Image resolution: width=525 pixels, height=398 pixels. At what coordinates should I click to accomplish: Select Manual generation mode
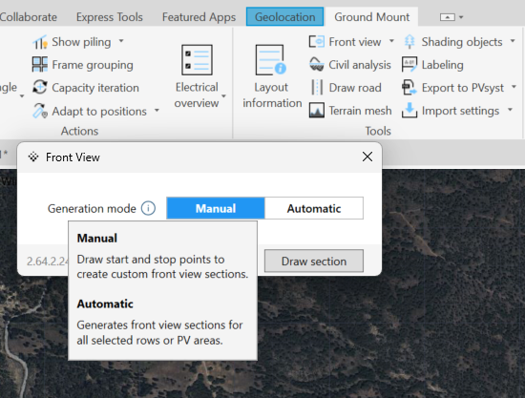pos(216,208)
